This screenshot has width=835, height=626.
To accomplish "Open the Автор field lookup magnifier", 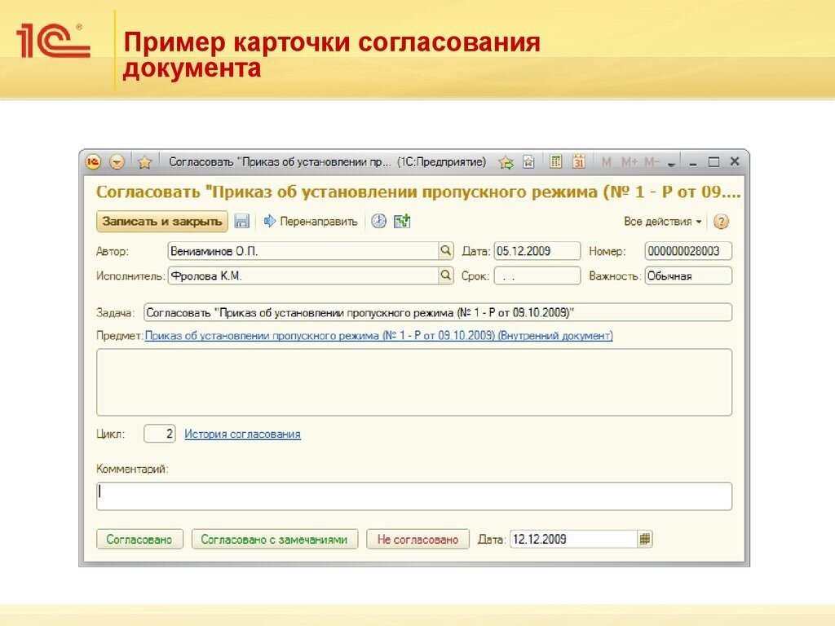I will point(446,250).
